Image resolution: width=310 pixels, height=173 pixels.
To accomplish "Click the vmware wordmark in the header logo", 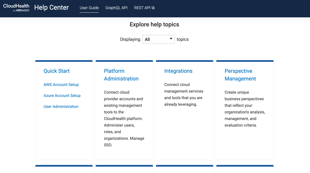I will click(22, 11).
